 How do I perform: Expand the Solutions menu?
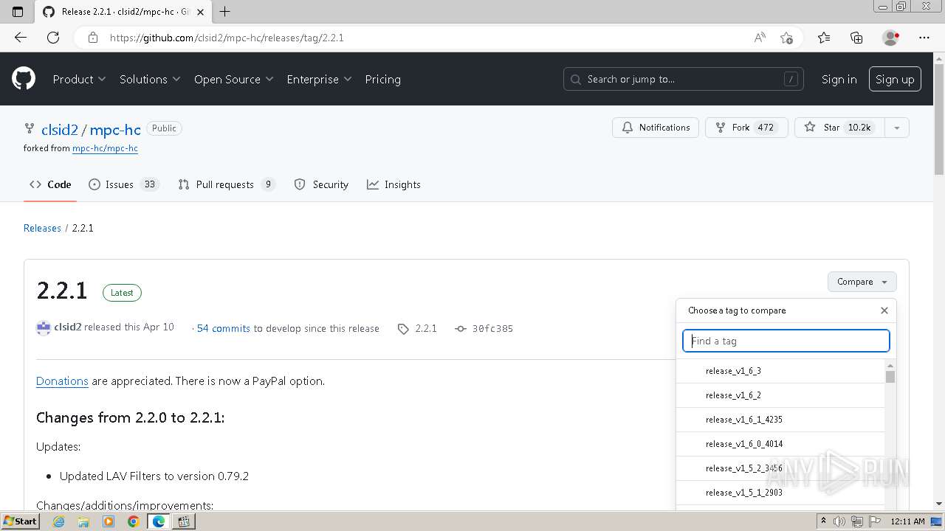click(150, 79)
